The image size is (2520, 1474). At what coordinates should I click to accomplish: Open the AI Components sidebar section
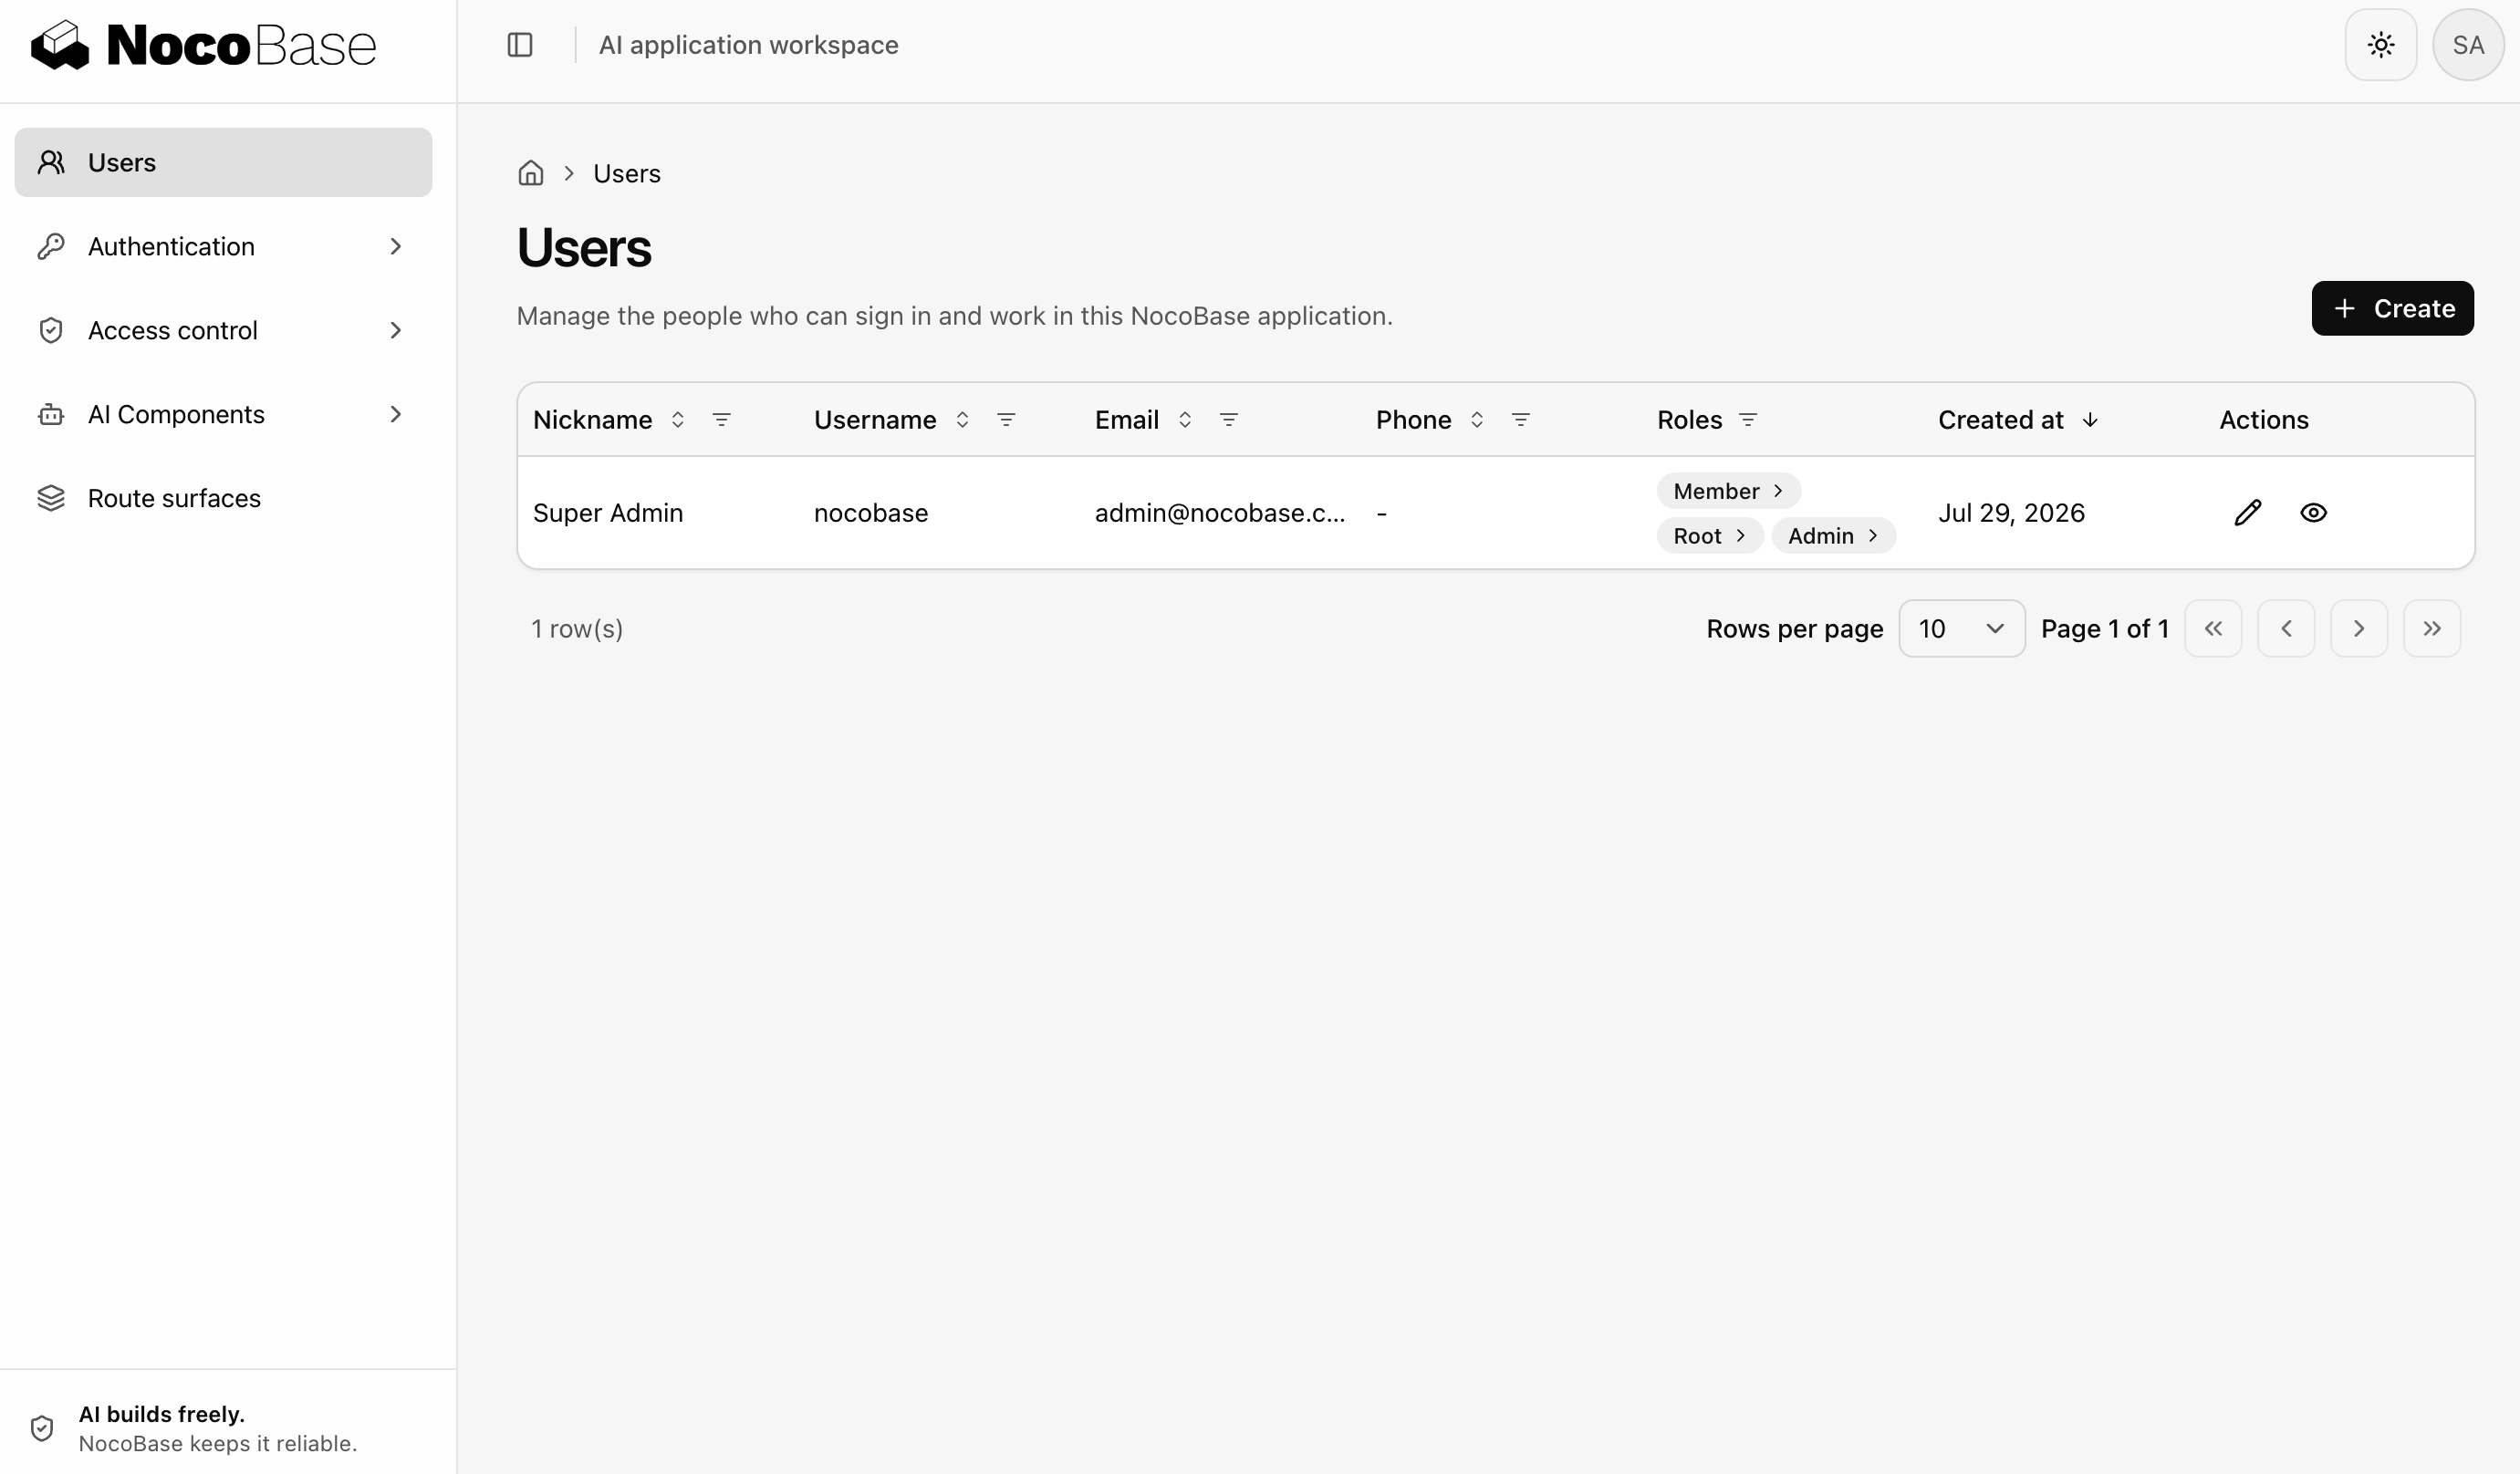[223, 414]
